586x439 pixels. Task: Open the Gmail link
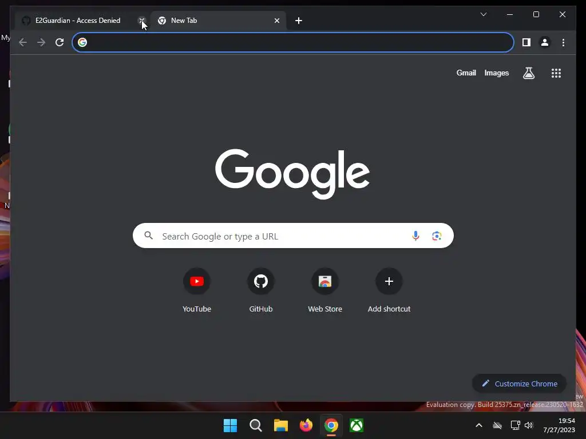point(466,73)
